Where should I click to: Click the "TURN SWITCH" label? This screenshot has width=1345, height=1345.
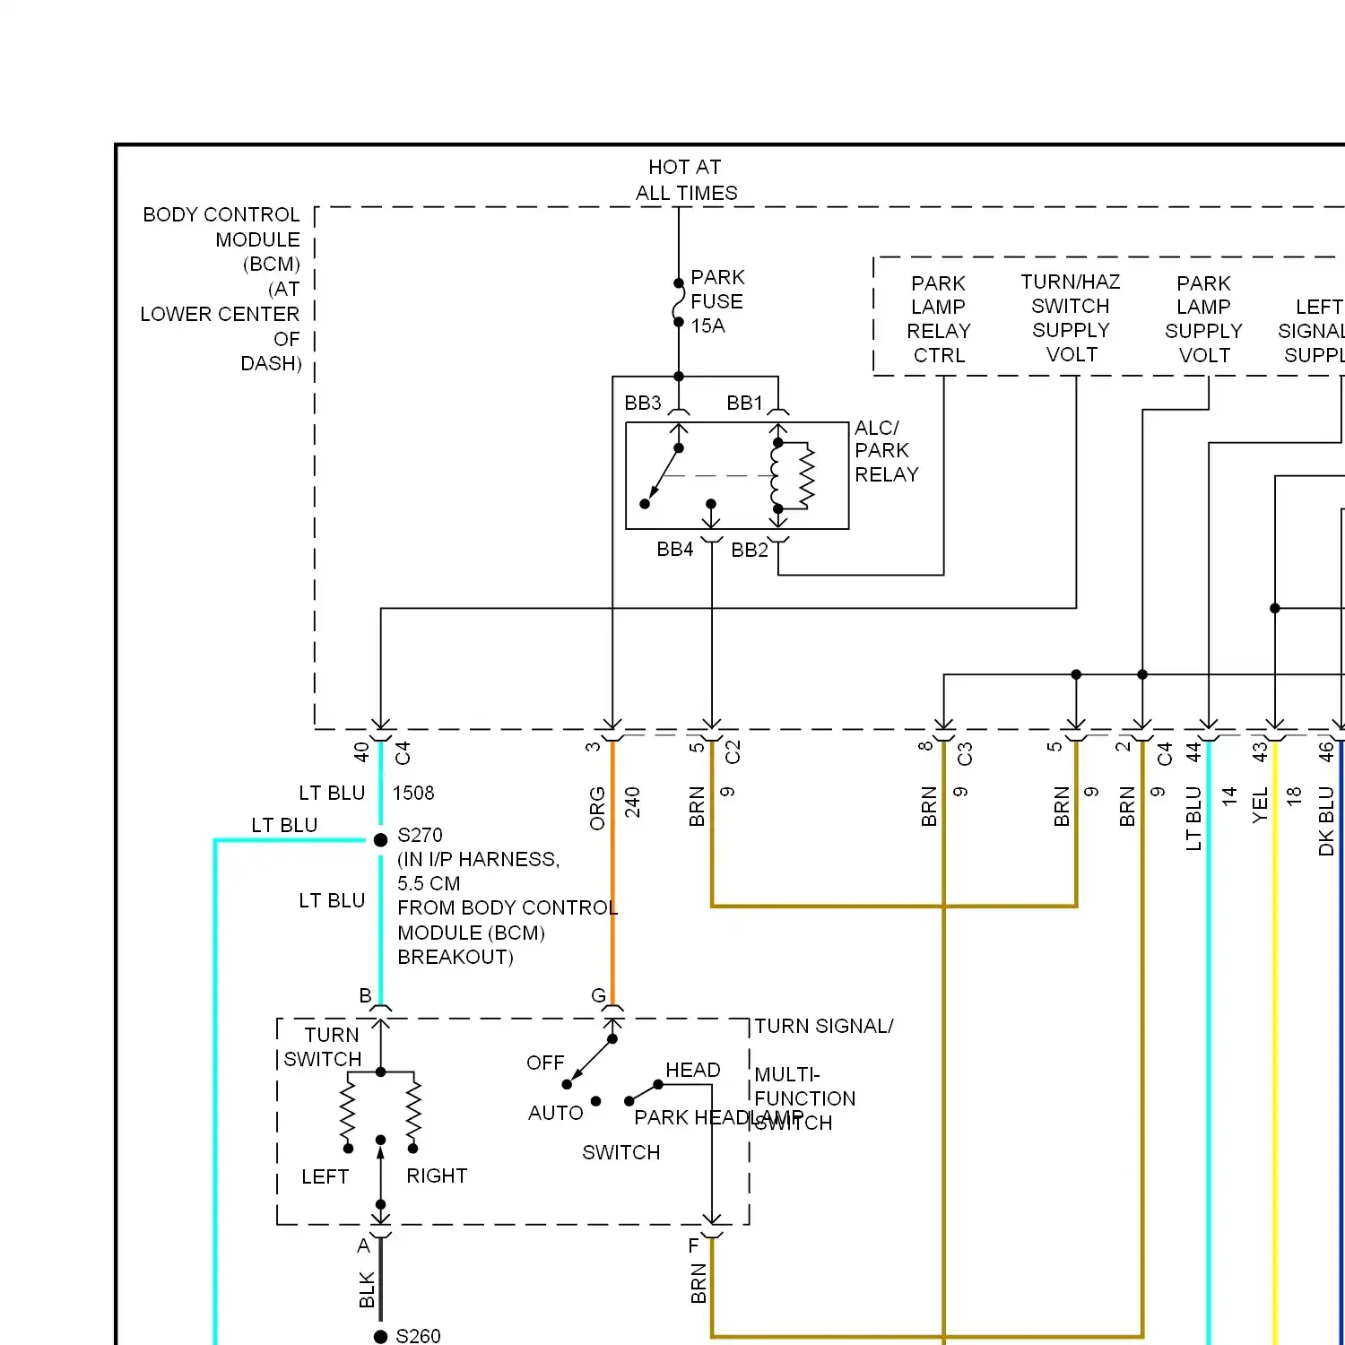(x=323, y=1046)
